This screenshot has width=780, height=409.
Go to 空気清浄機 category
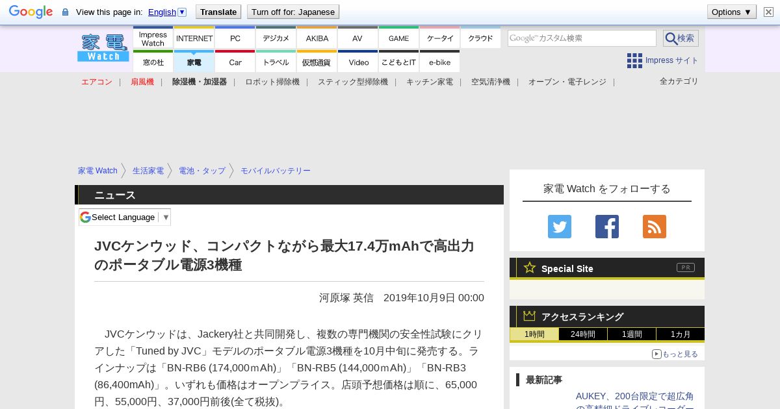tap(491, 82)
